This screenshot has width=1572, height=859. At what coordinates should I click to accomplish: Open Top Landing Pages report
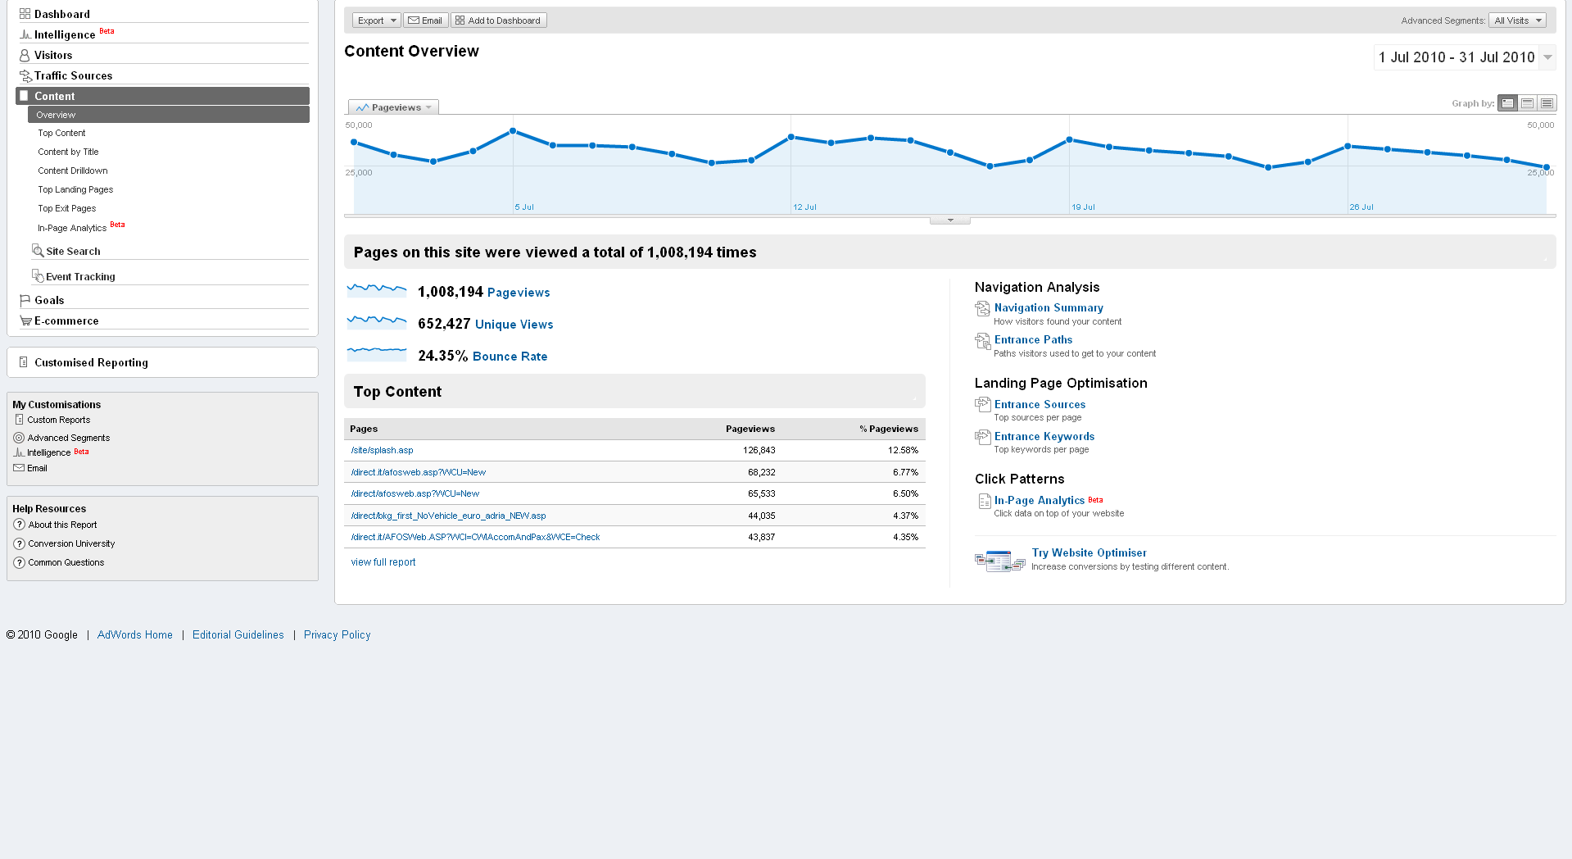(75, 189)
